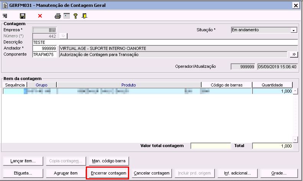303x181 pixels.
Task: Click the Copia contagem... button
Action: click(66, 161)
